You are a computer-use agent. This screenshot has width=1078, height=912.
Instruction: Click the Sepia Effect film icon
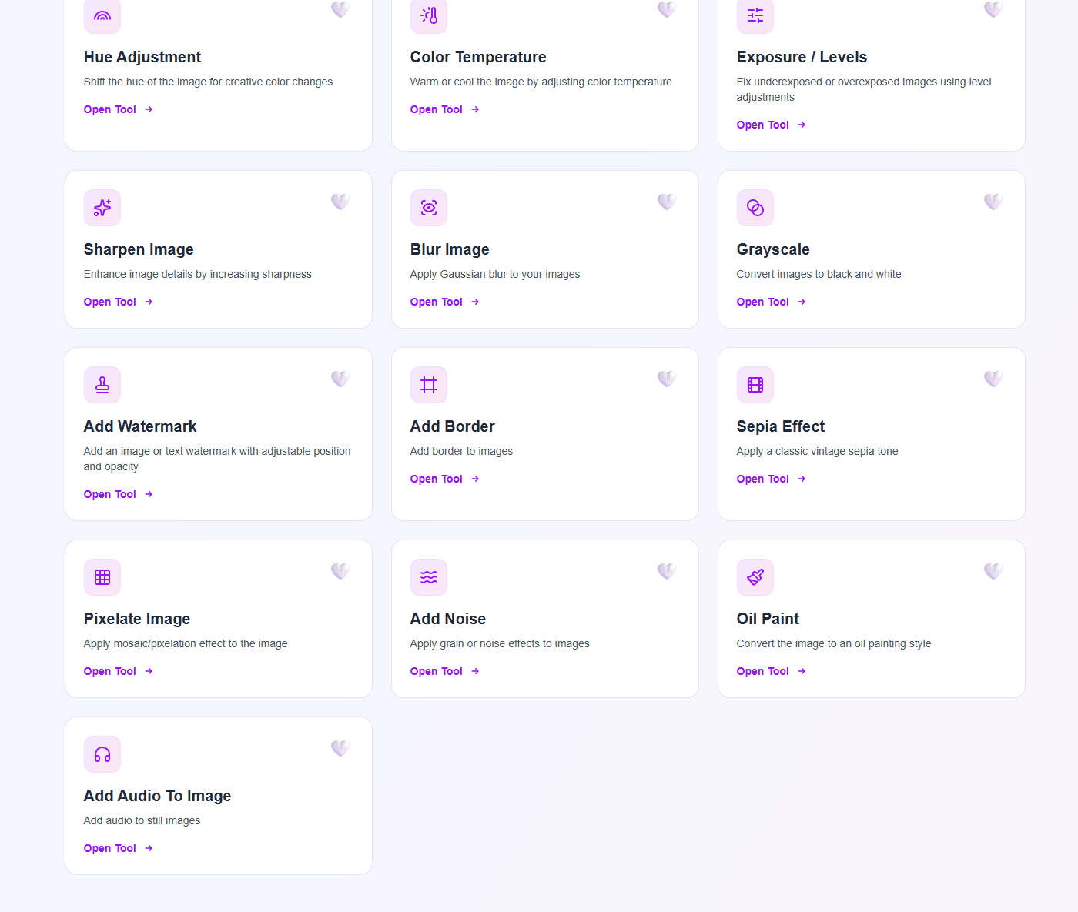tap(755, 385)
